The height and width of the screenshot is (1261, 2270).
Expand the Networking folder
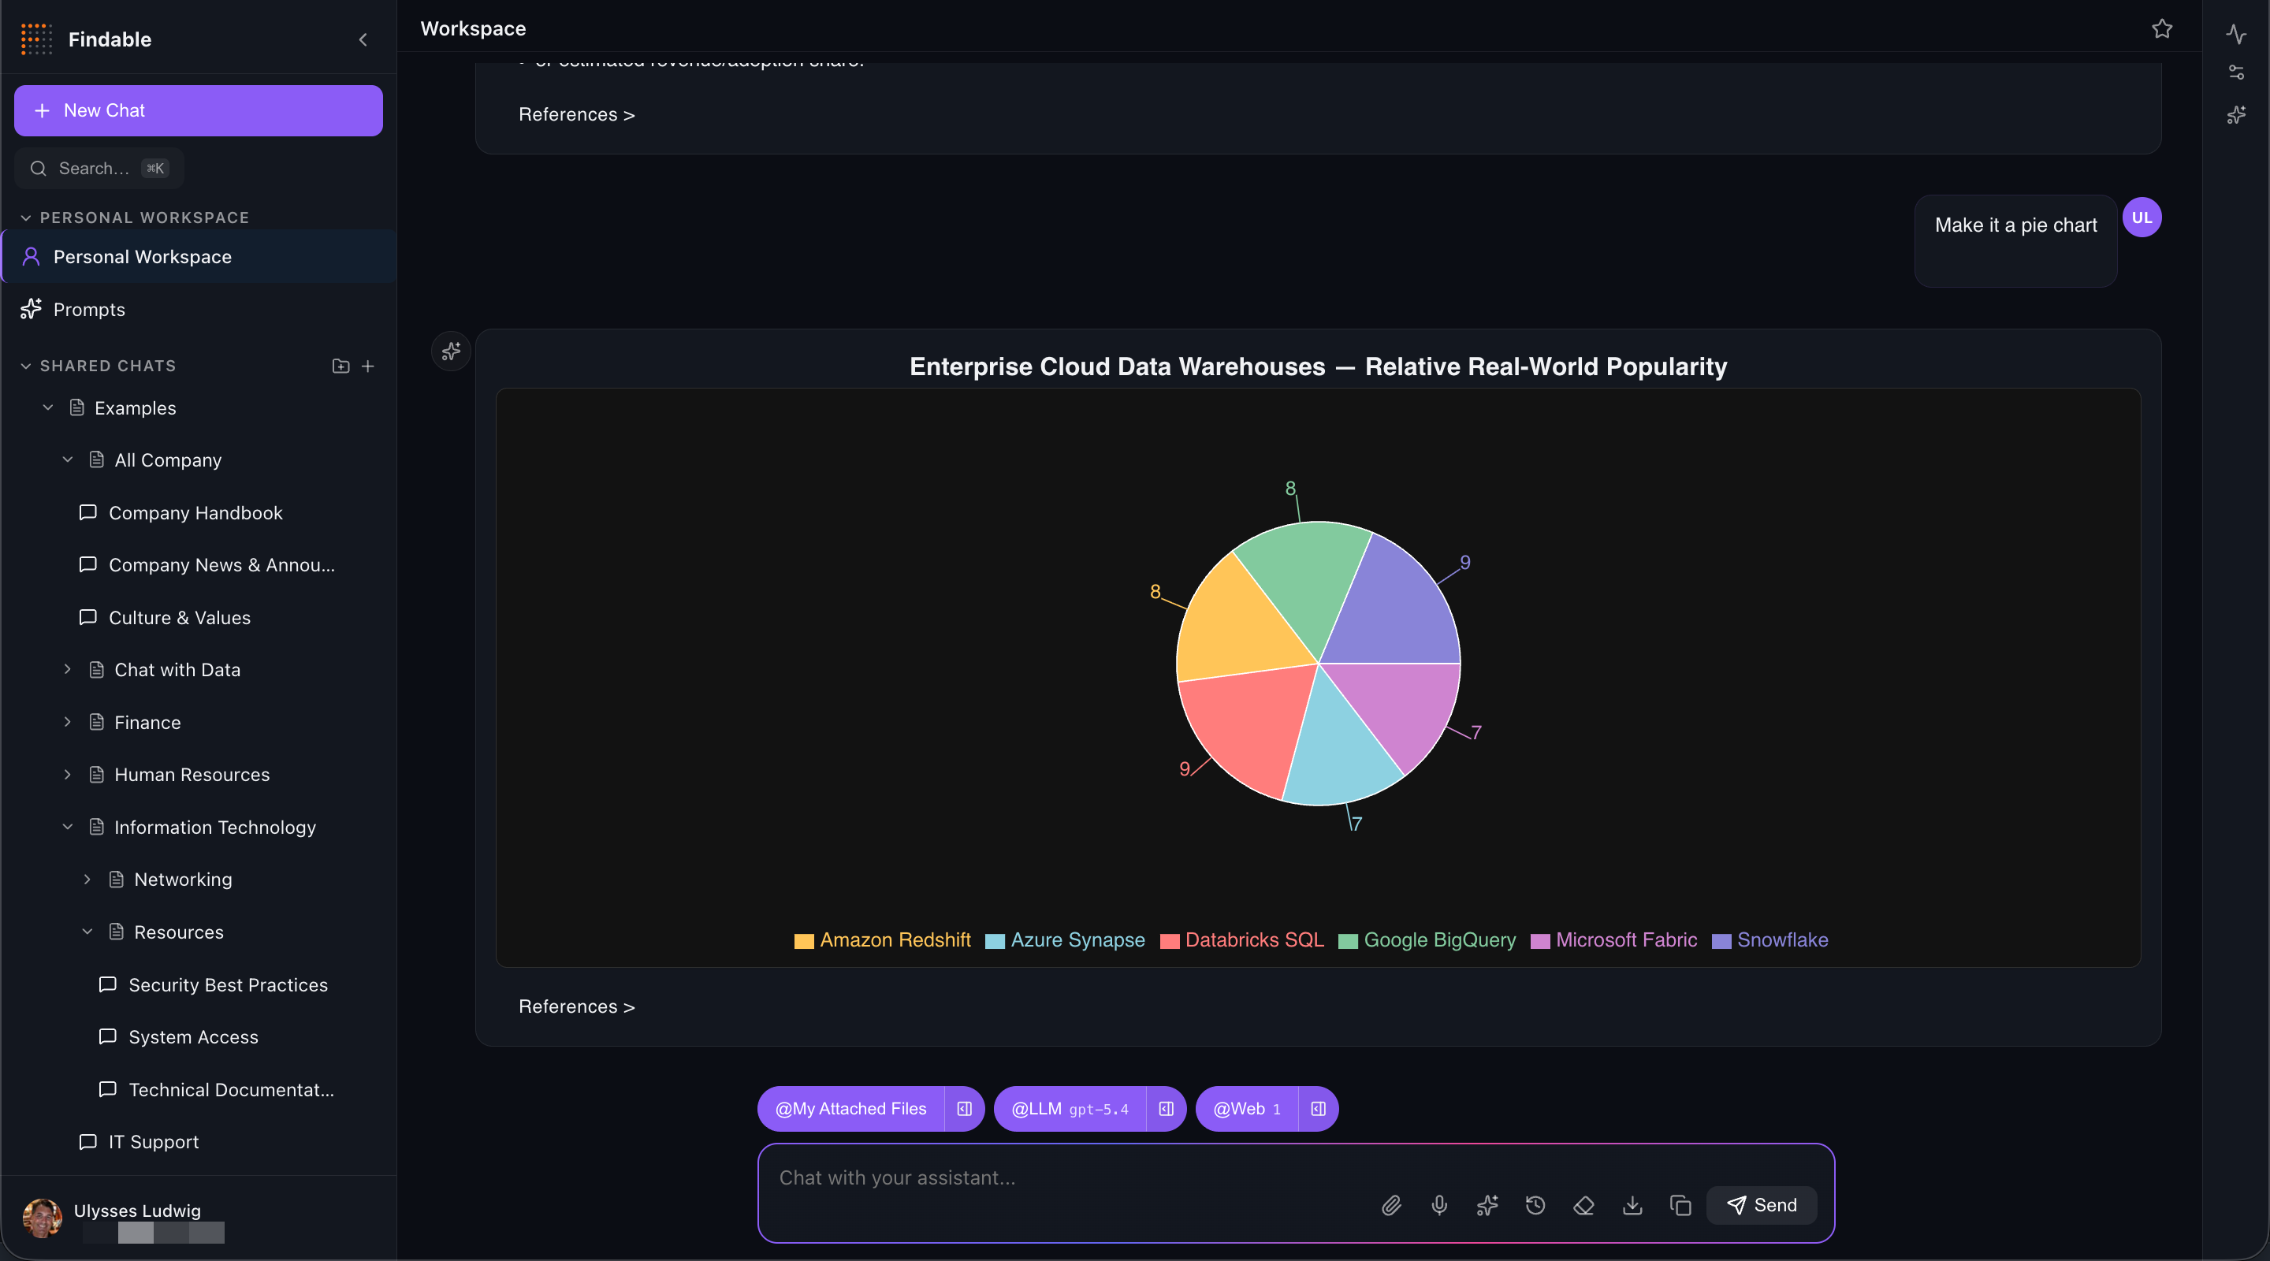[x=87, y=880]
